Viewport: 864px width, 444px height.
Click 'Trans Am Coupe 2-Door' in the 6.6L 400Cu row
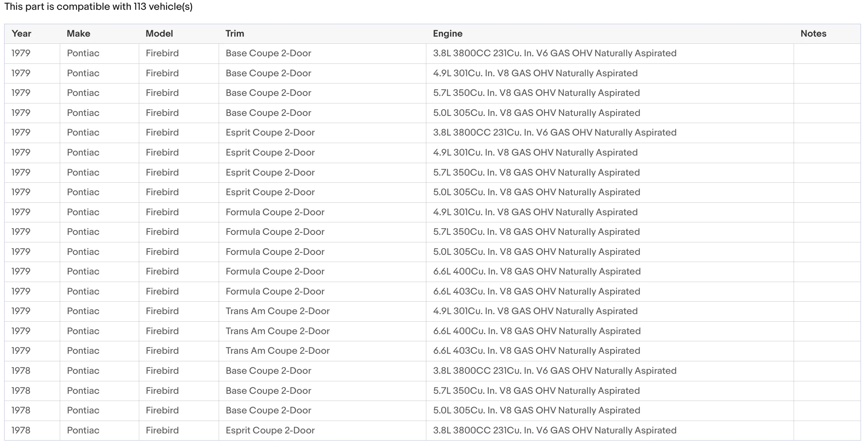pyautogui.click(x=278, y=331)
